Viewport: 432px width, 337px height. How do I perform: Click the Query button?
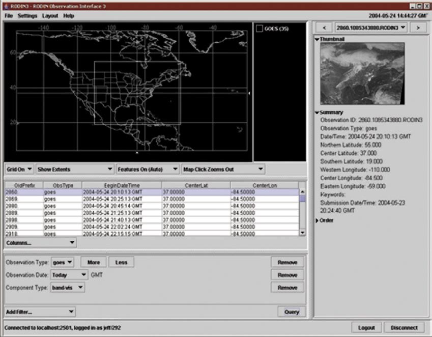[x=292, y=312]
